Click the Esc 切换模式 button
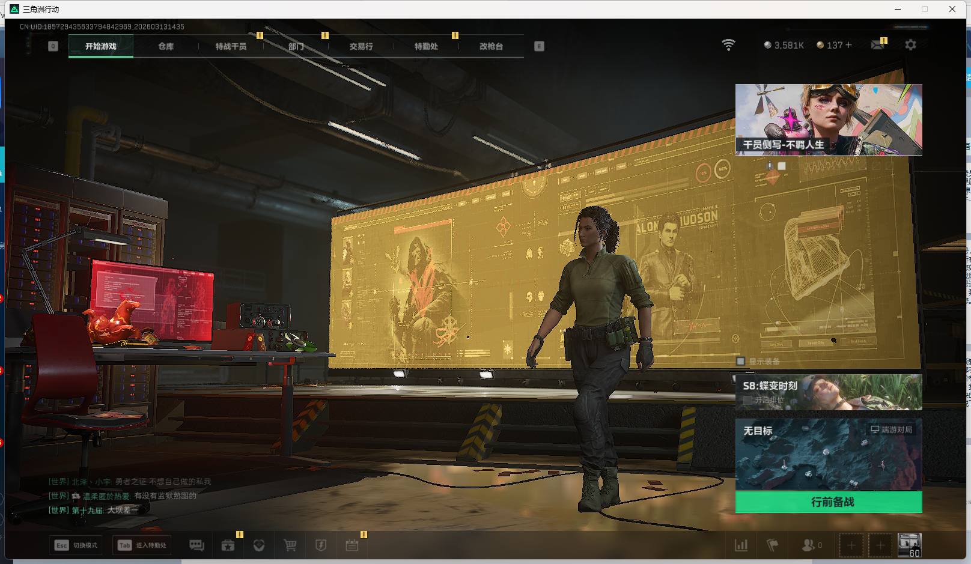This screenshot has height=564, width=971. point(76,545)
